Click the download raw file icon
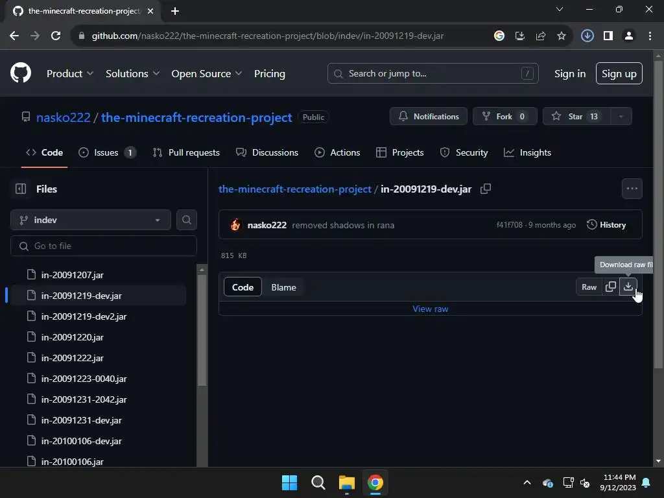 (628, 287)
